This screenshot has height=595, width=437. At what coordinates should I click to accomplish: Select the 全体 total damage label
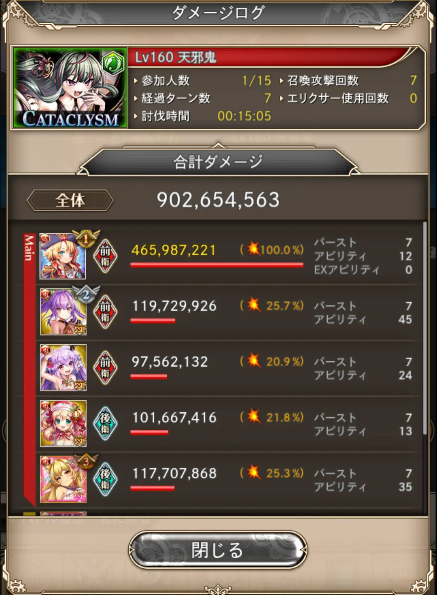(x=70, y=200)
